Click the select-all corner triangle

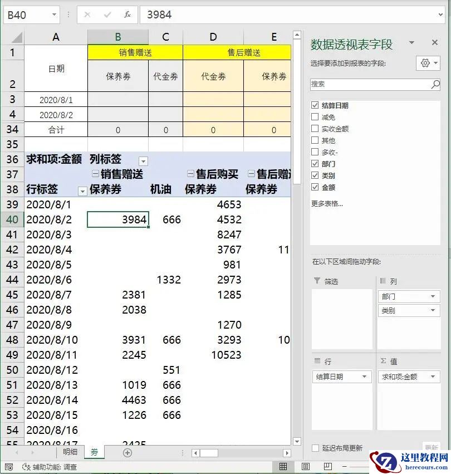(17, 38)
